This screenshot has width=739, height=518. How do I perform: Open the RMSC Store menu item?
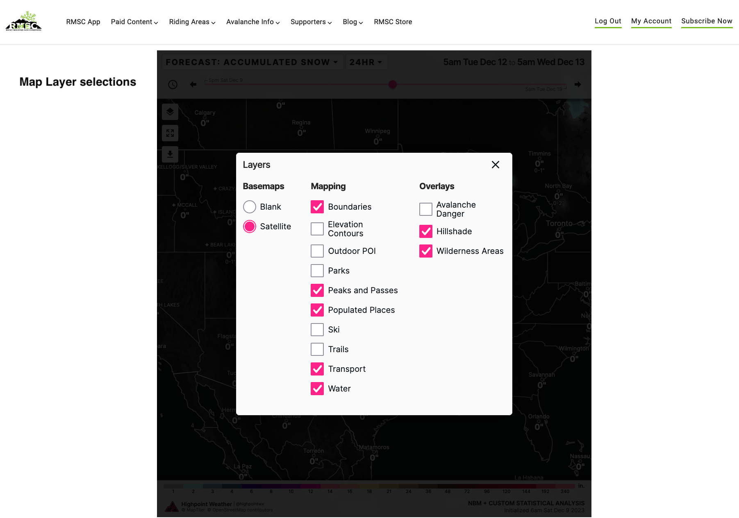[393, 22]
